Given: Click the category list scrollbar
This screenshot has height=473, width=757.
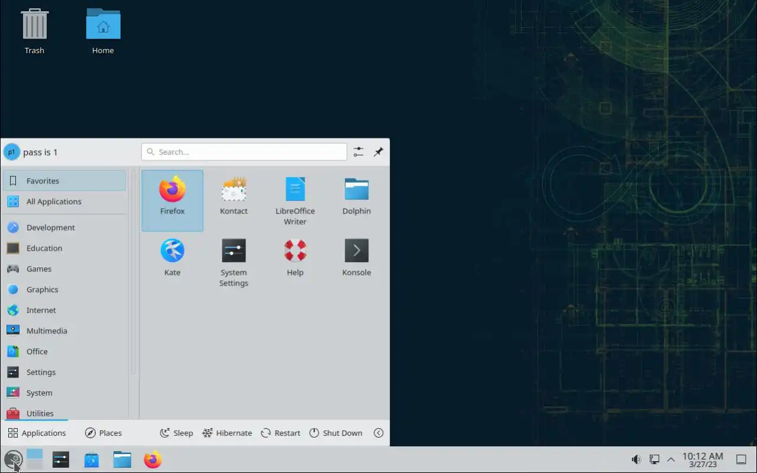Looking at the screenshot, I should [133, 272].
